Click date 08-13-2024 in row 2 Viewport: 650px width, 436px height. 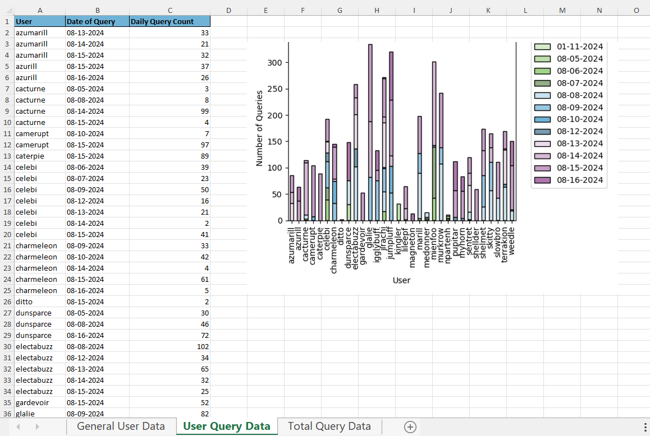[98, 33]
